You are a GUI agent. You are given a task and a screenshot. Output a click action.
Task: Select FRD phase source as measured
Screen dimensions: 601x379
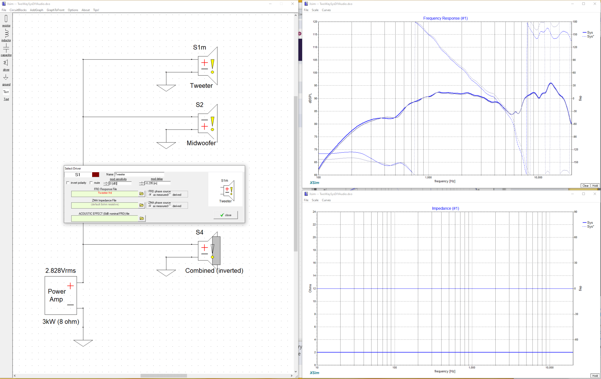(151, 195)
